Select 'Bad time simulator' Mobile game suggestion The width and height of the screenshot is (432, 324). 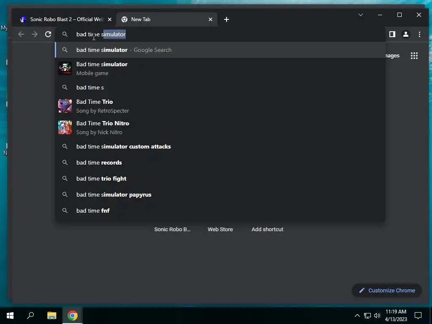click(220, 69)
